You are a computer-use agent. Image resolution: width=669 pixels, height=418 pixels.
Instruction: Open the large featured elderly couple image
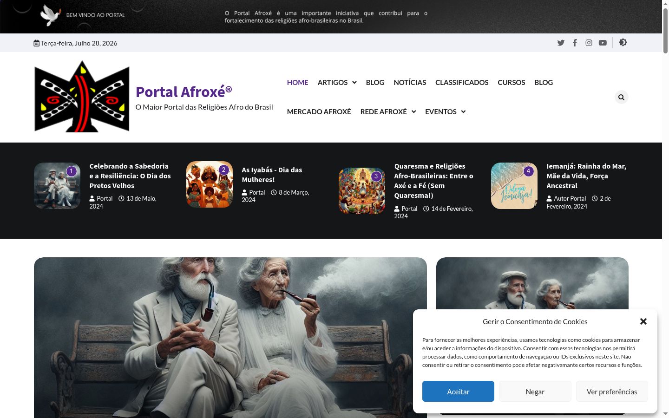click(230, 338)
